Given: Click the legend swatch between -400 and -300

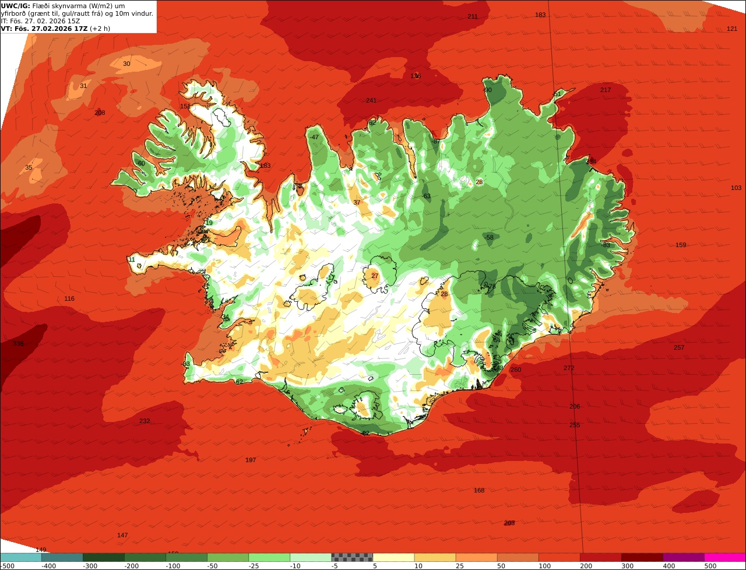Looking at the screenshot, I should click(62, 557).
